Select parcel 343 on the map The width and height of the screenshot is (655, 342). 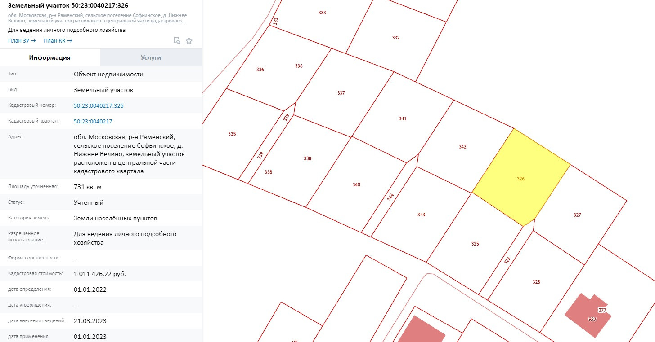pos(421,215)
